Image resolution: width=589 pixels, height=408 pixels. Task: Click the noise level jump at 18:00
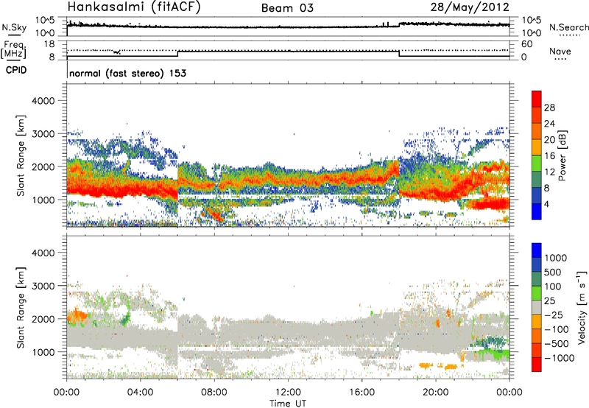tap(399, 24)
